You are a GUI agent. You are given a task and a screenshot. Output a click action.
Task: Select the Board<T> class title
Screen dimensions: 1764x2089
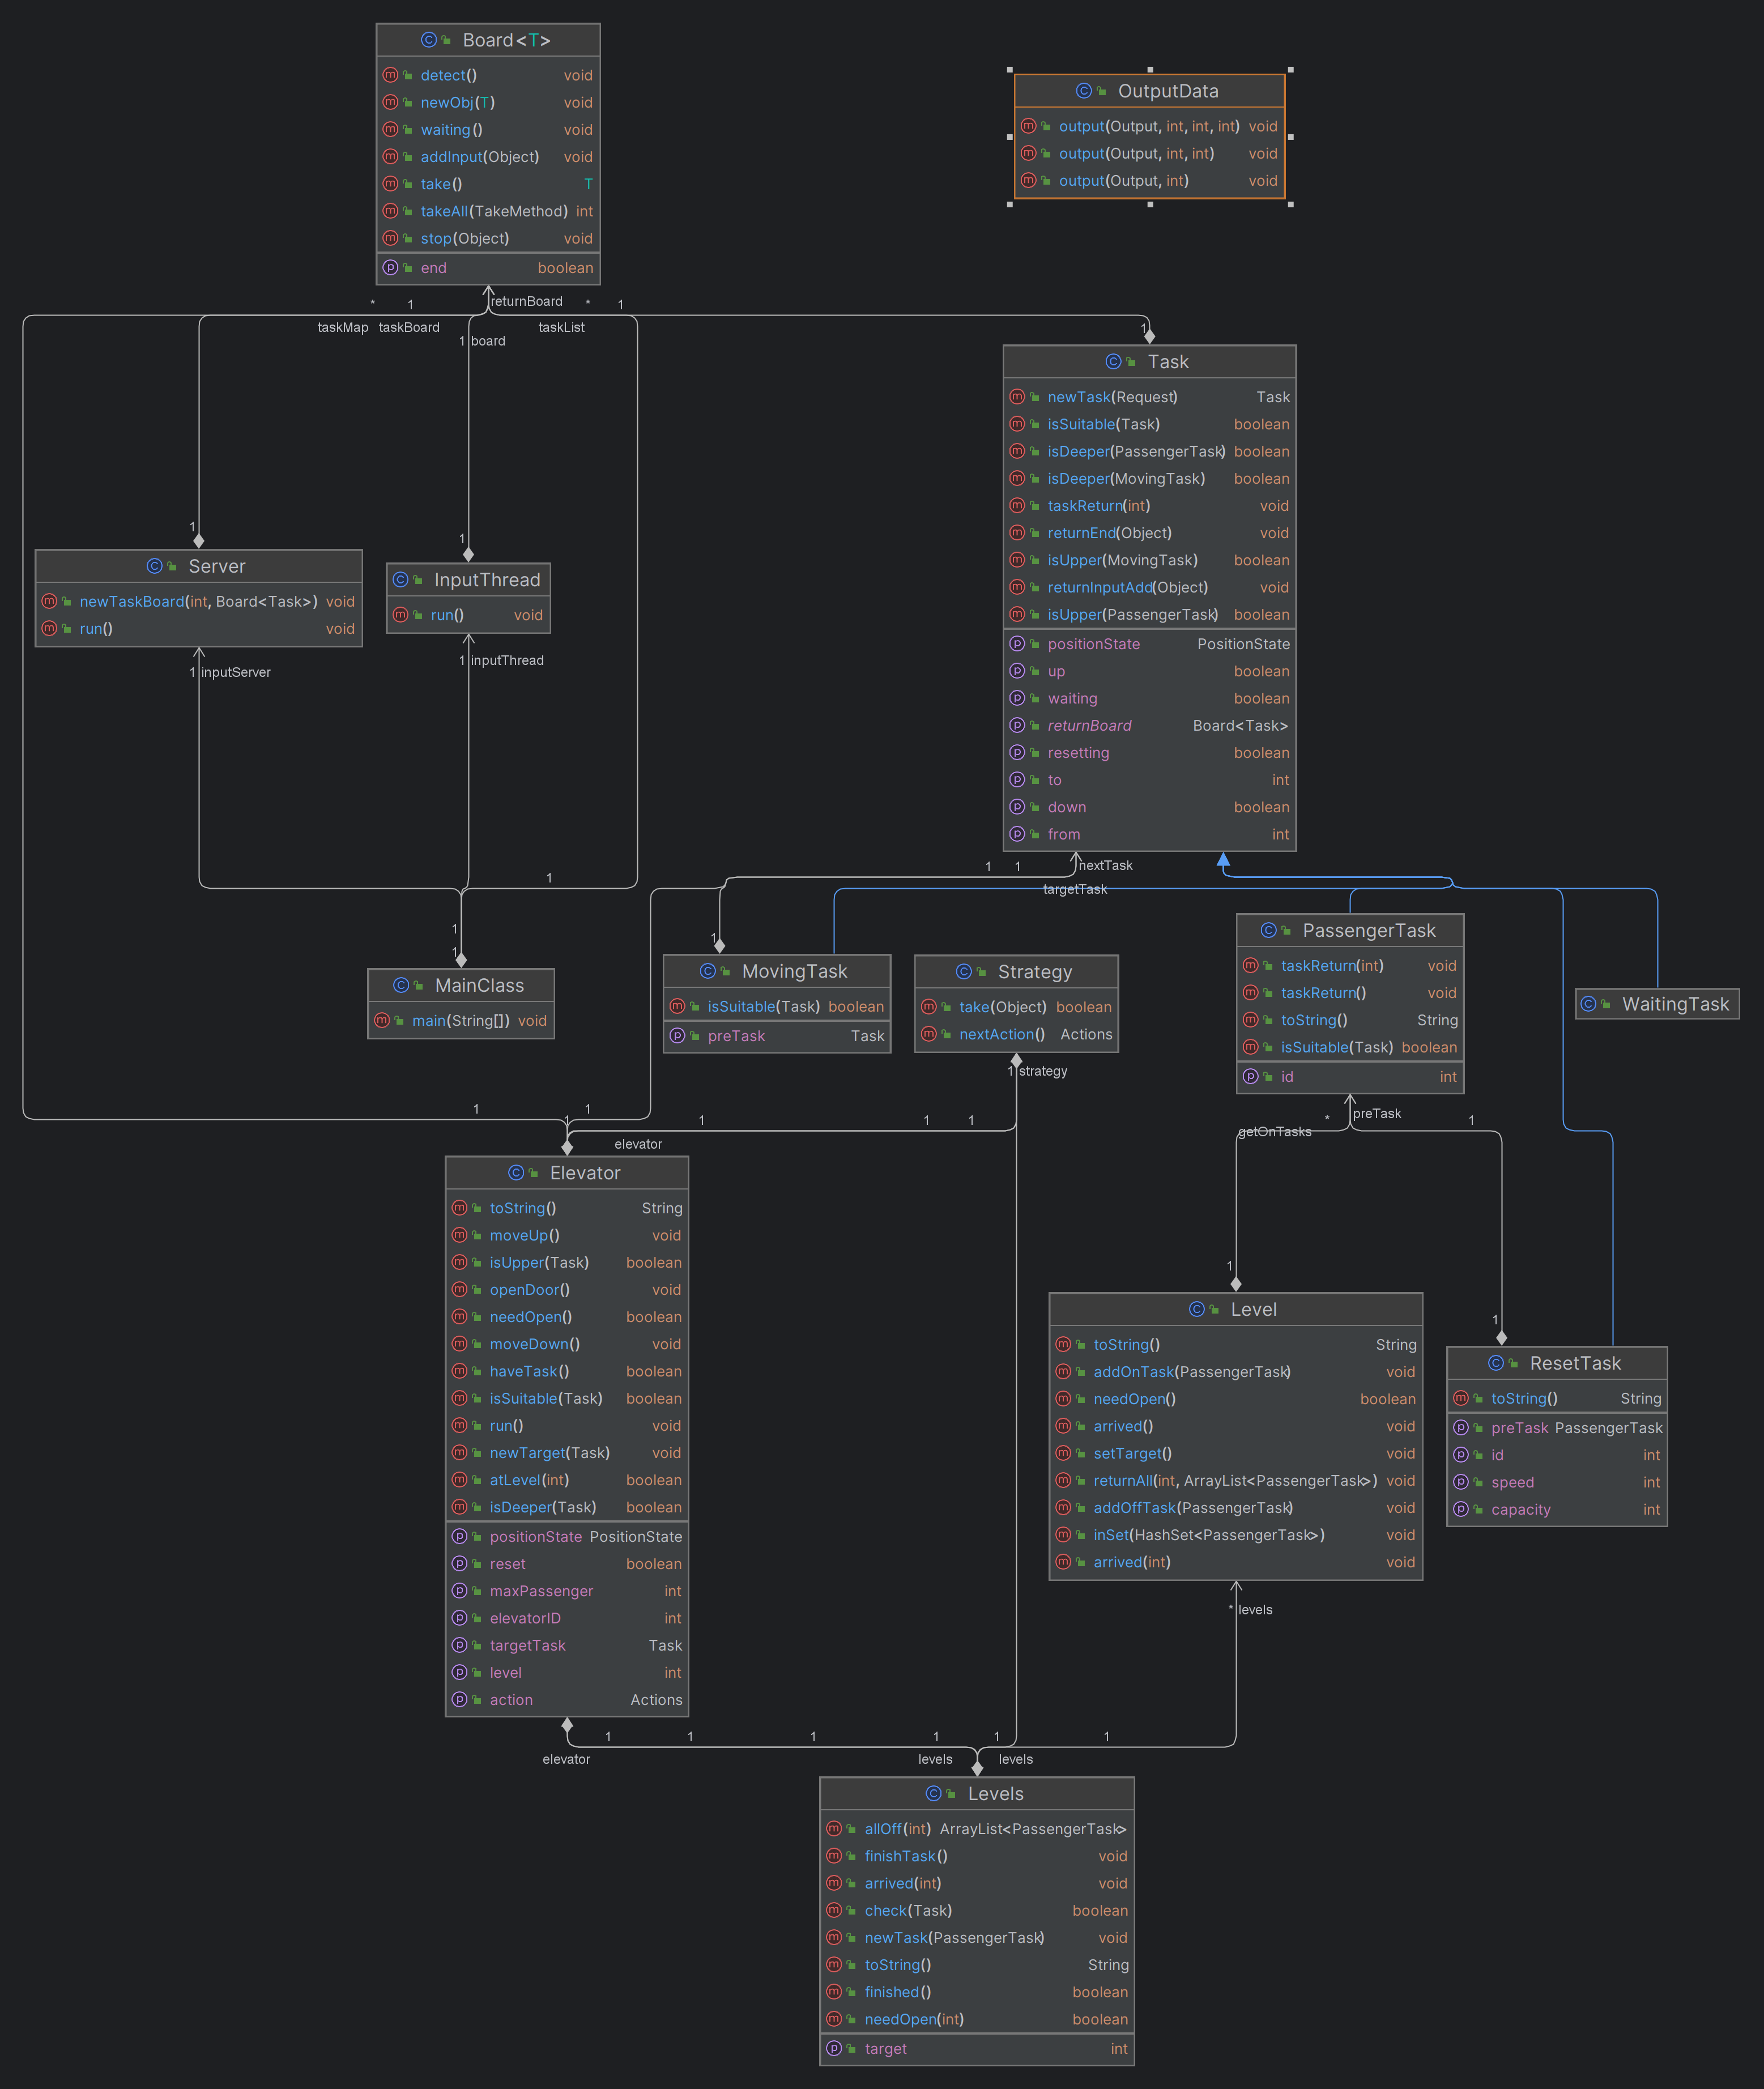(x=506, y=40)
